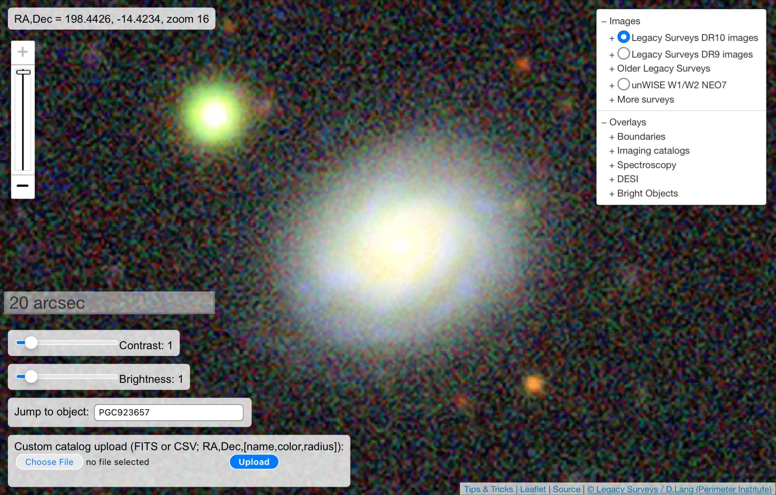The image size is (776, 495).
Task: Select Legacy Surveys DR10 images radio
Action: [623, 37]
